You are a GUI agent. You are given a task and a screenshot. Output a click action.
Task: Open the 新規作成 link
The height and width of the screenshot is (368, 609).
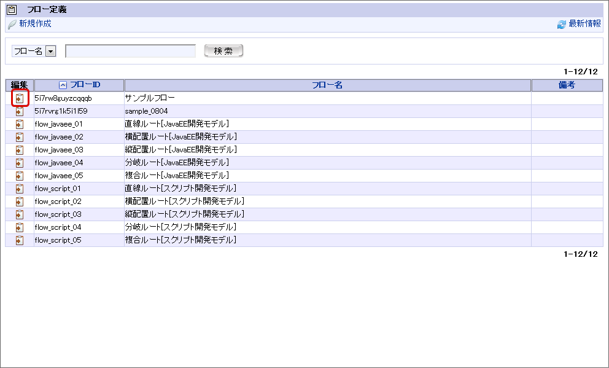pyautogui.click(x=36, y=24)
